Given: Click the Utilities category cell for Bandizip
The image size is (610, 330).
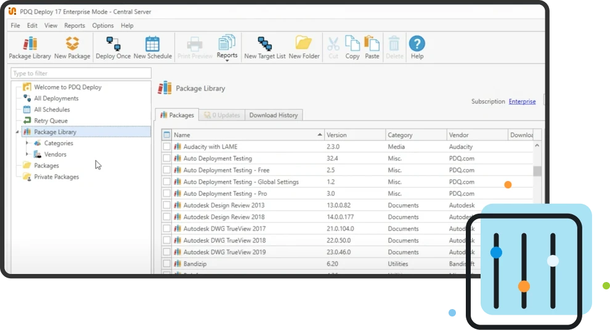Looking at the screenshot, I should (x=397, y=264).
